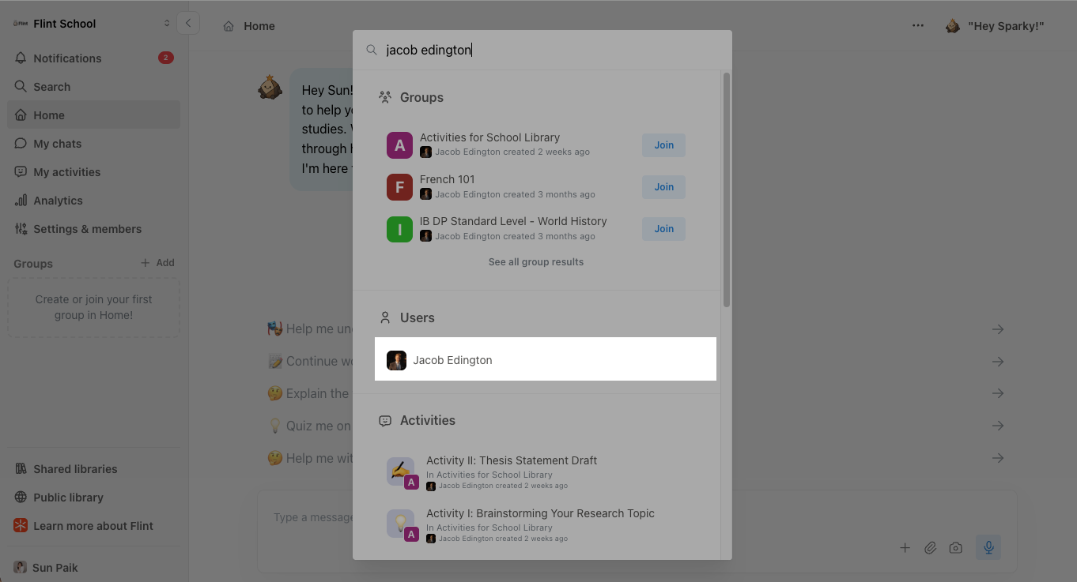
Task: Click the Home breadcrumb in the header
Action: [249, 26]
